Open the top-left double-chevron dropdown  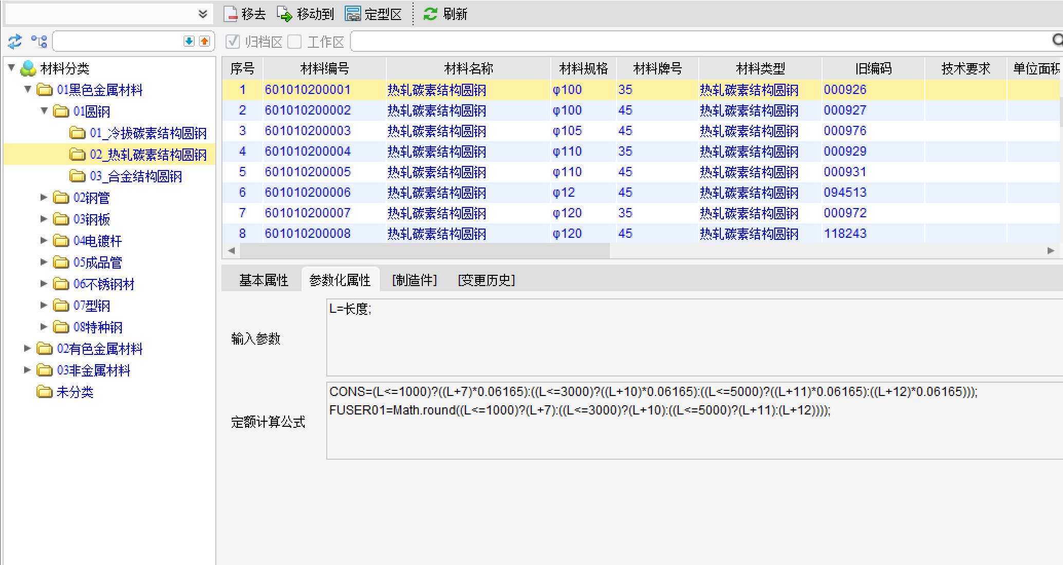pyautogui.click(x=203, y=14)
